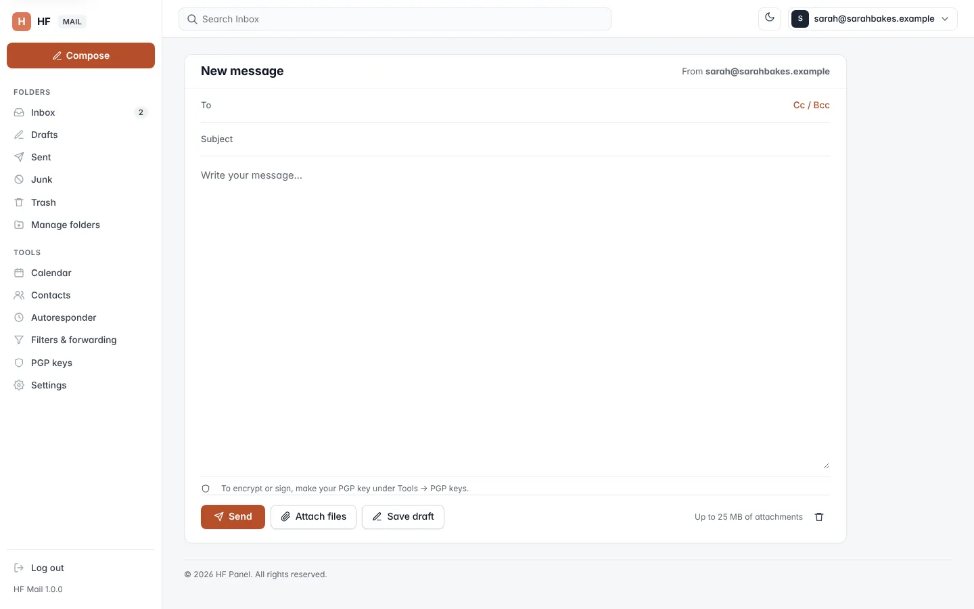Discard message with trash icon

pos(819,517)
